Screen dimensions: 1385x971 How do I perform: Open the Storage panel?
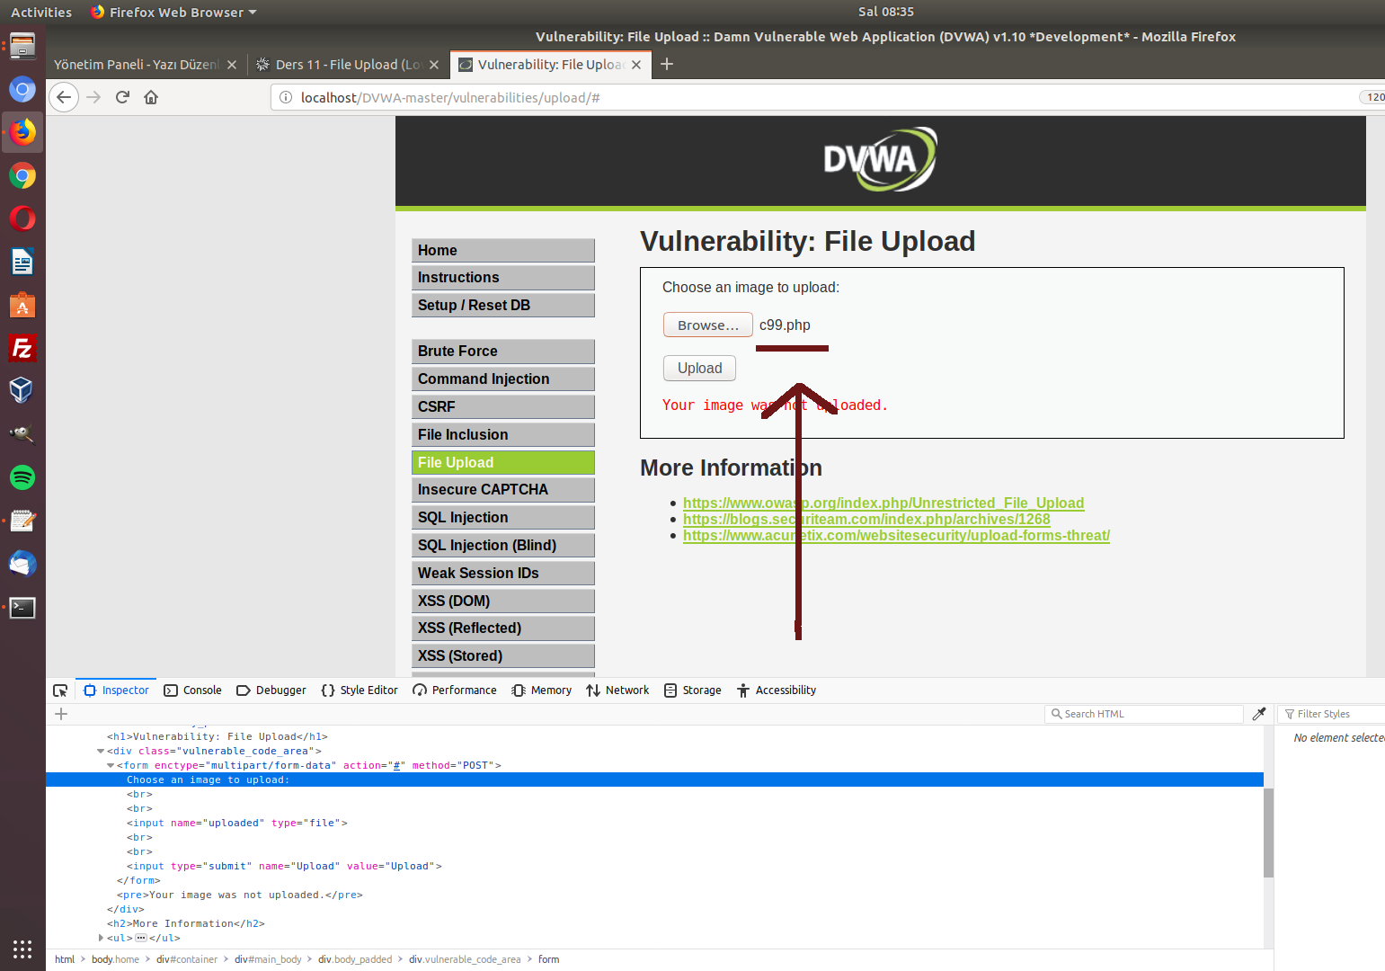point(693,690)
